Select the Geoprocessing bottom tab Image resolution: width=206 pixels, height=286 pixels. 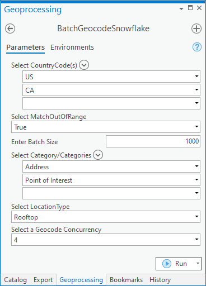pyautogui.click(x=81, y=280)
